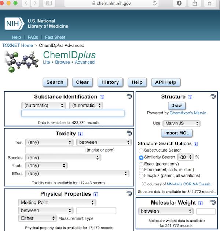Toggle the Safari sidebar button
The width and height of the screenshot is (220, 231).
point(49,3)
